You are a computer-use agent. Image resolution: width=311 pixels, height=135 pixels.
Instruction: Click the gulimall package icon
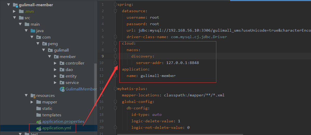(51, 50)
